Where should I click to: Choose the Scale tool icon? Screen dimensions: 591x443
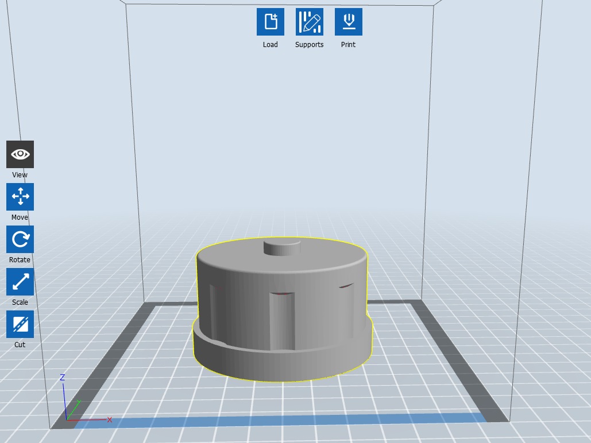pyautogui.click(x=20, y=282)
